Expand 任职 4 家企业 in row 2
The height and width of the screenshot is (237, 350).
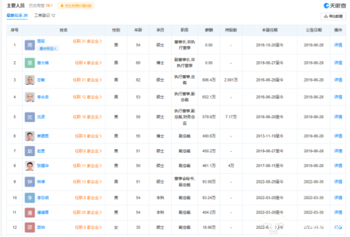88,63
